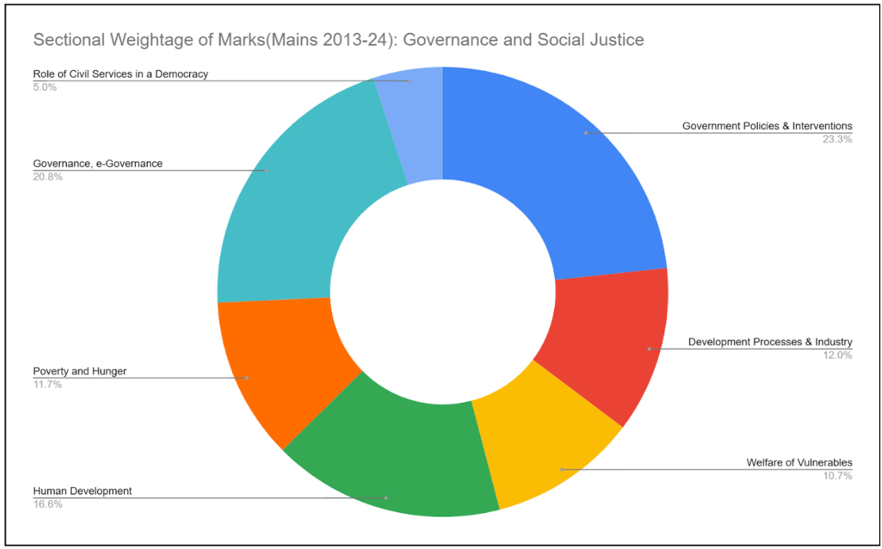Viewport: 882px width, 549px height.
Task: Select the 20.8% percentage text
Action: point(47,177)
